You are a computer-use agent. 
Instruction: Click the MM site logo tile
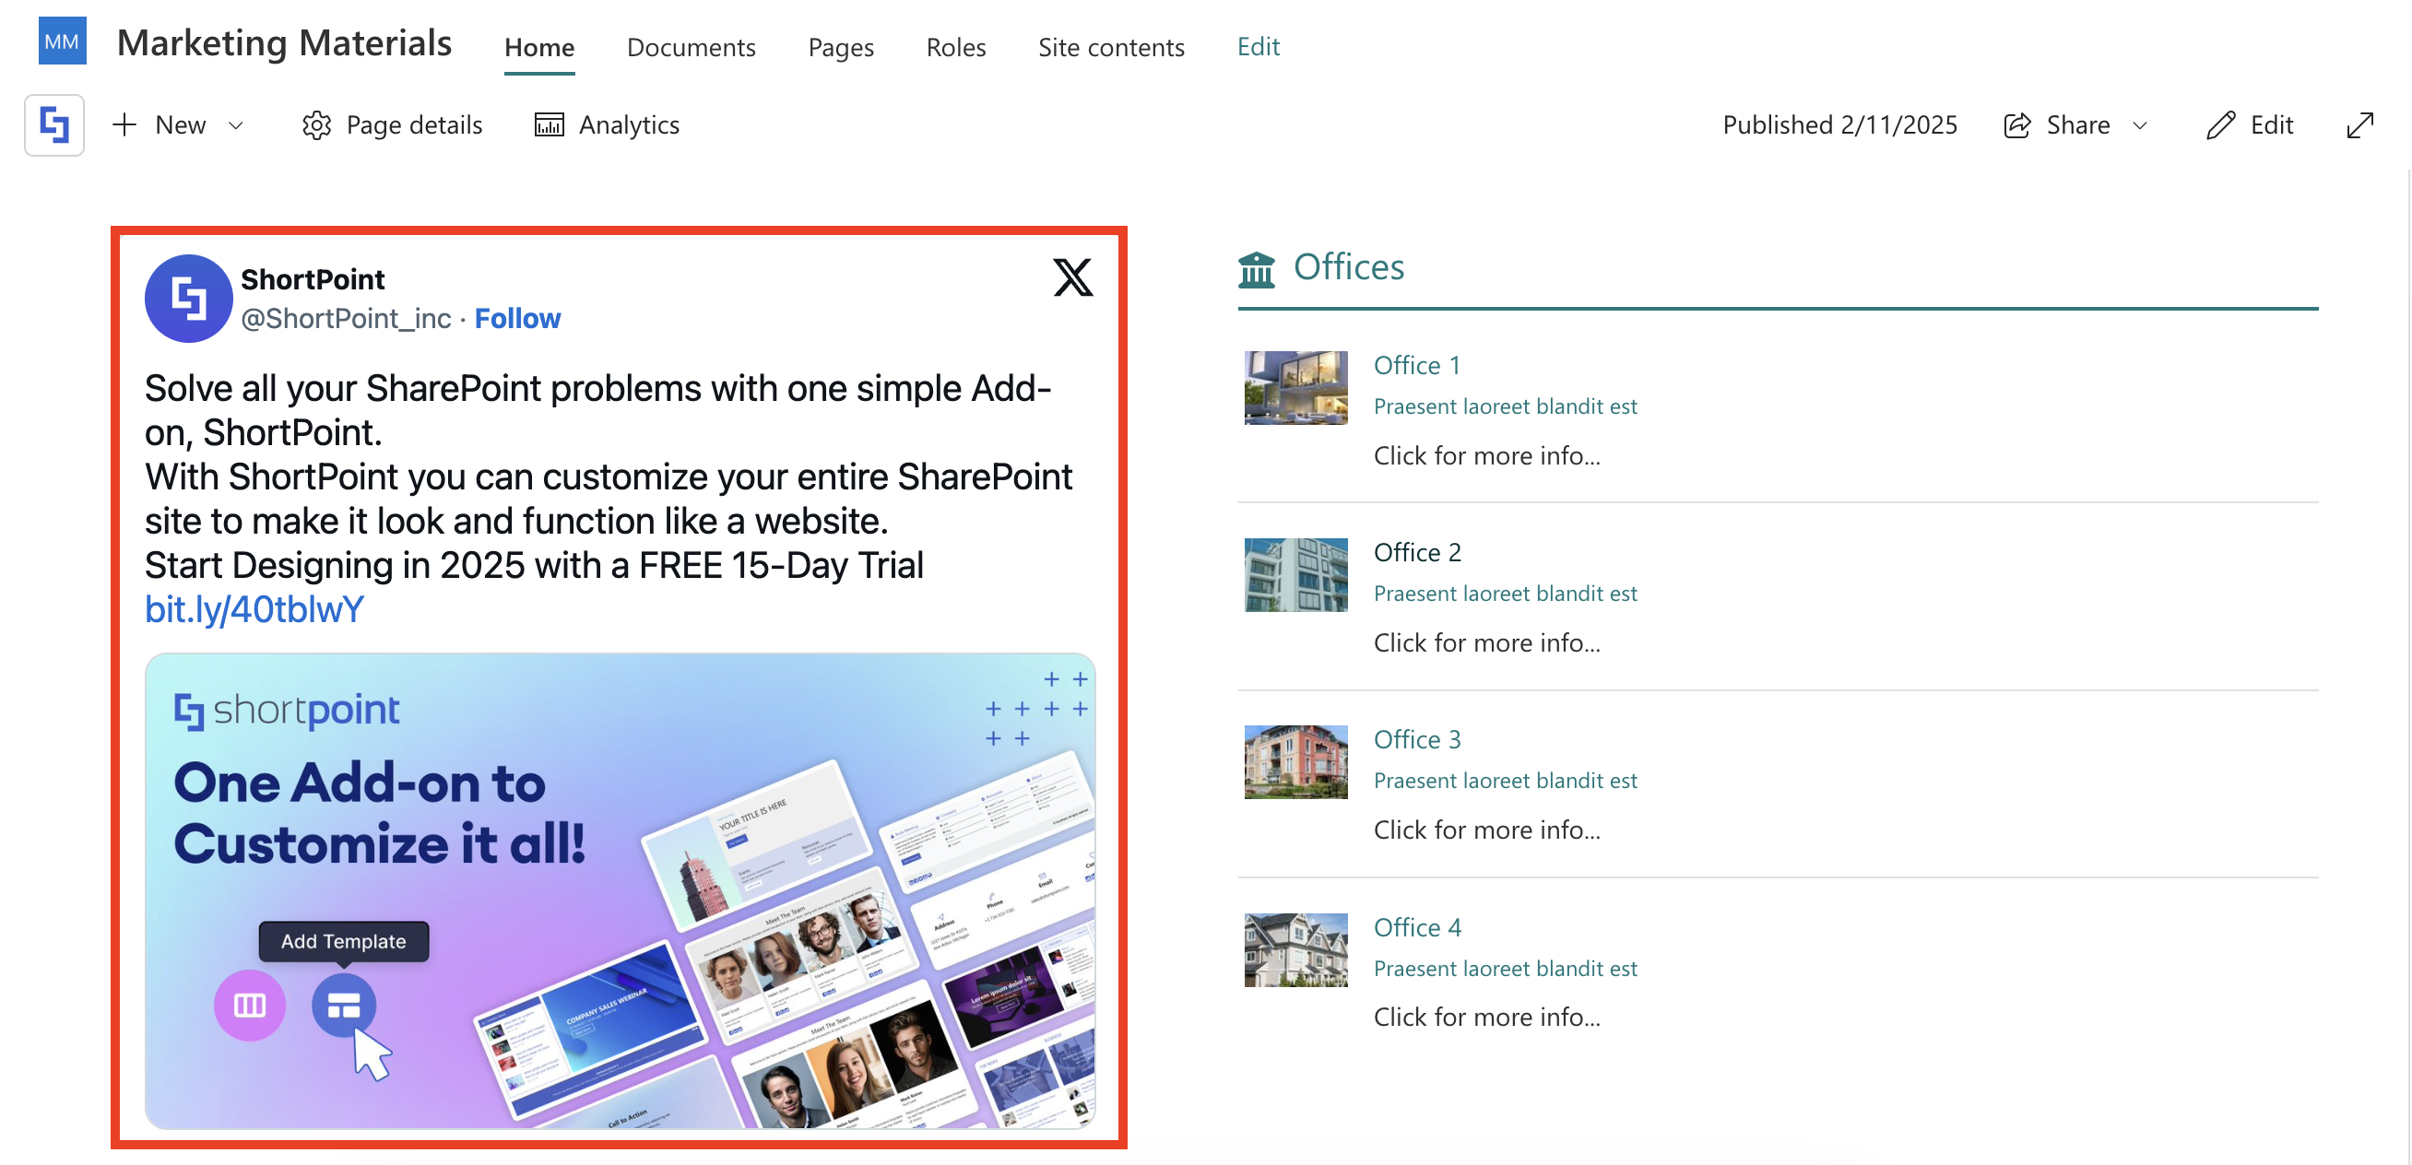tap(62, 41)
